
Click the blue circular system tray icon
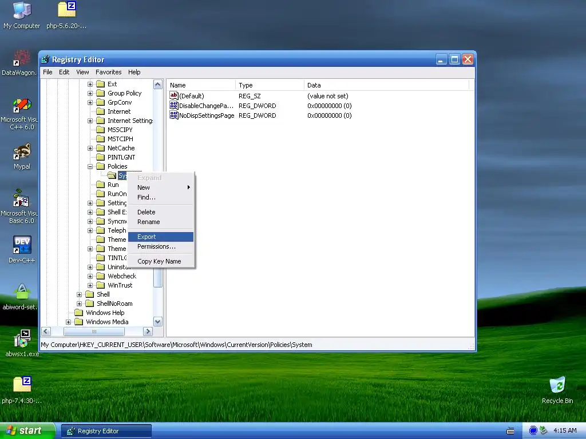[533, 430]
